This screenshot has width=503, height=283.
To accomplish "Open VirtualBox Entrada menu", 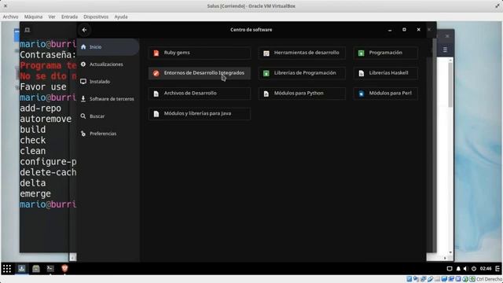I will click(x=69, y=17).
